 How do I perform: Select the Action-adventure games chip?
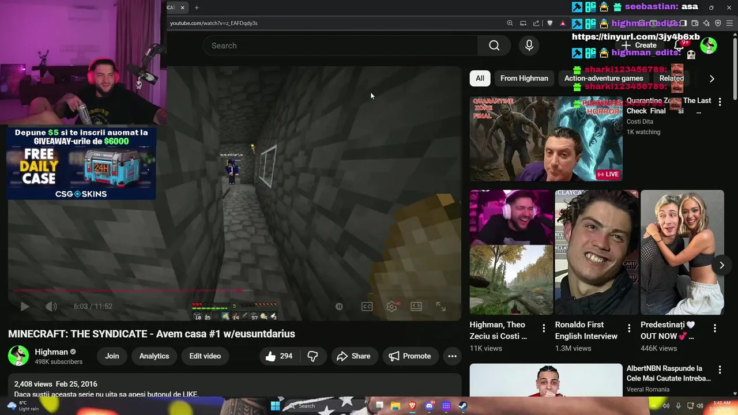(604, 78)
